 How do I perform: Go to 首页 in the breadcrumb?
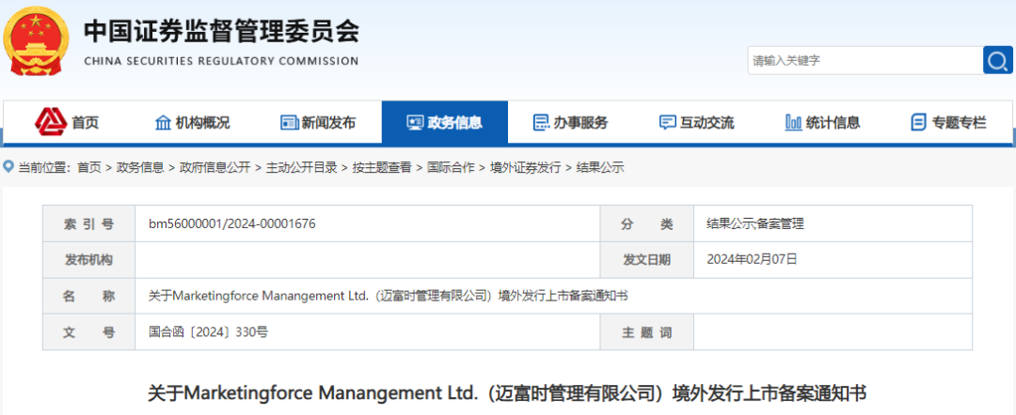pyautogui.click(x=89, y=167)
